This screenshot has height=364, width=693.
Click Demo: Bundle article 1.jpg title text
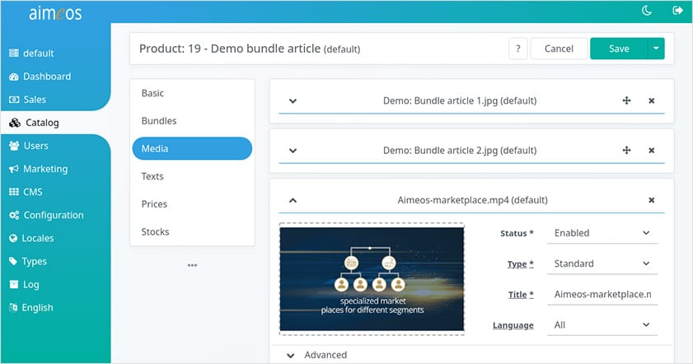pyautogui.click(x=460, y=100)
